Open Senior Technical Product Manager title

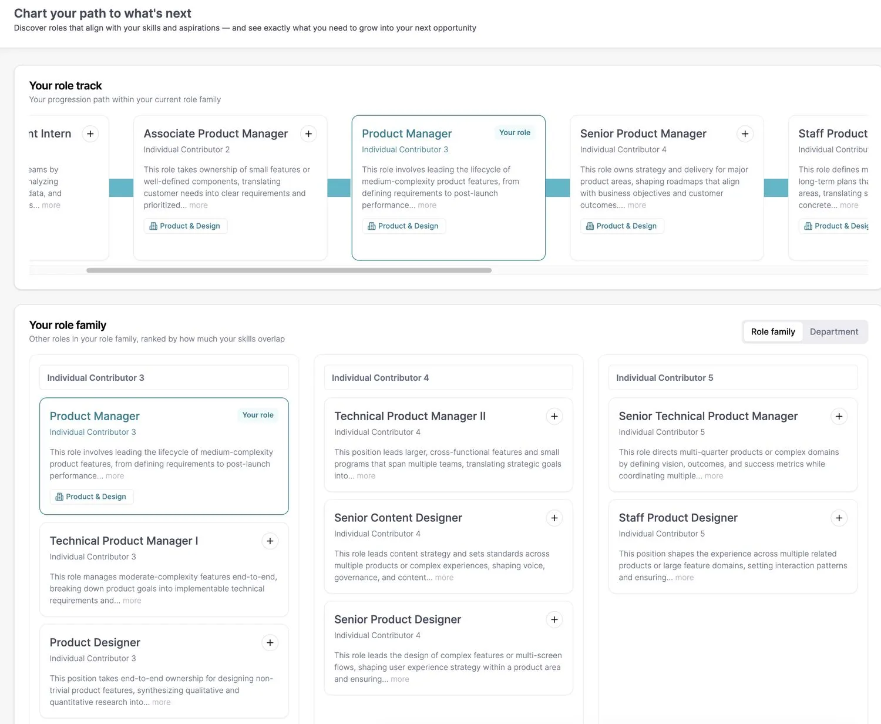(708, 417)
